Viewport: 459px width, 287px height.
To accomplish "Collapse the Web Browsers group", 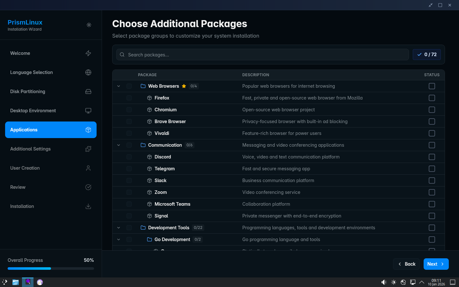I will (x=119, y=86).
